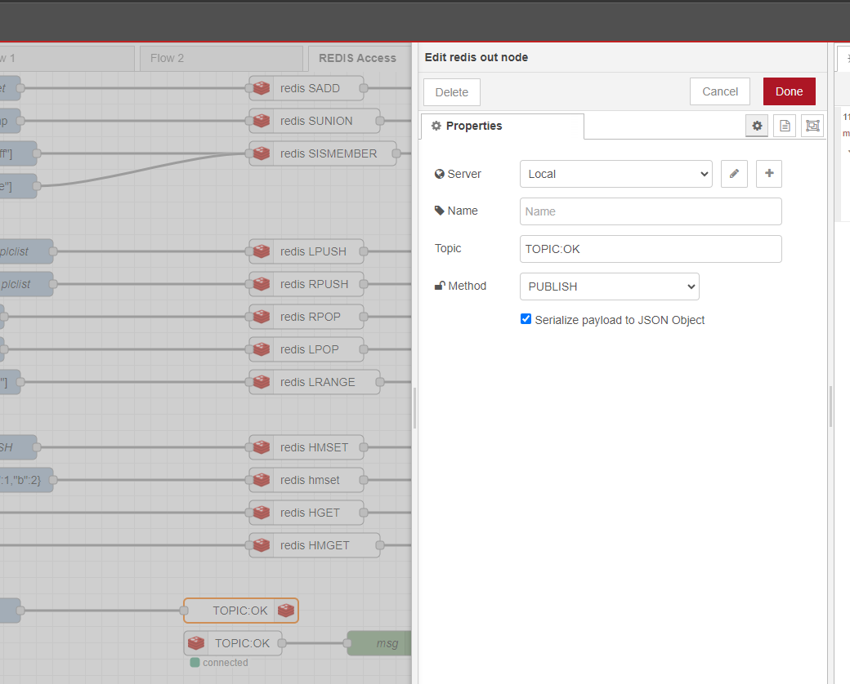Click the Serialize payload to JSON Object label
This screenshot has height=684, width=850.
coord(620,320)
